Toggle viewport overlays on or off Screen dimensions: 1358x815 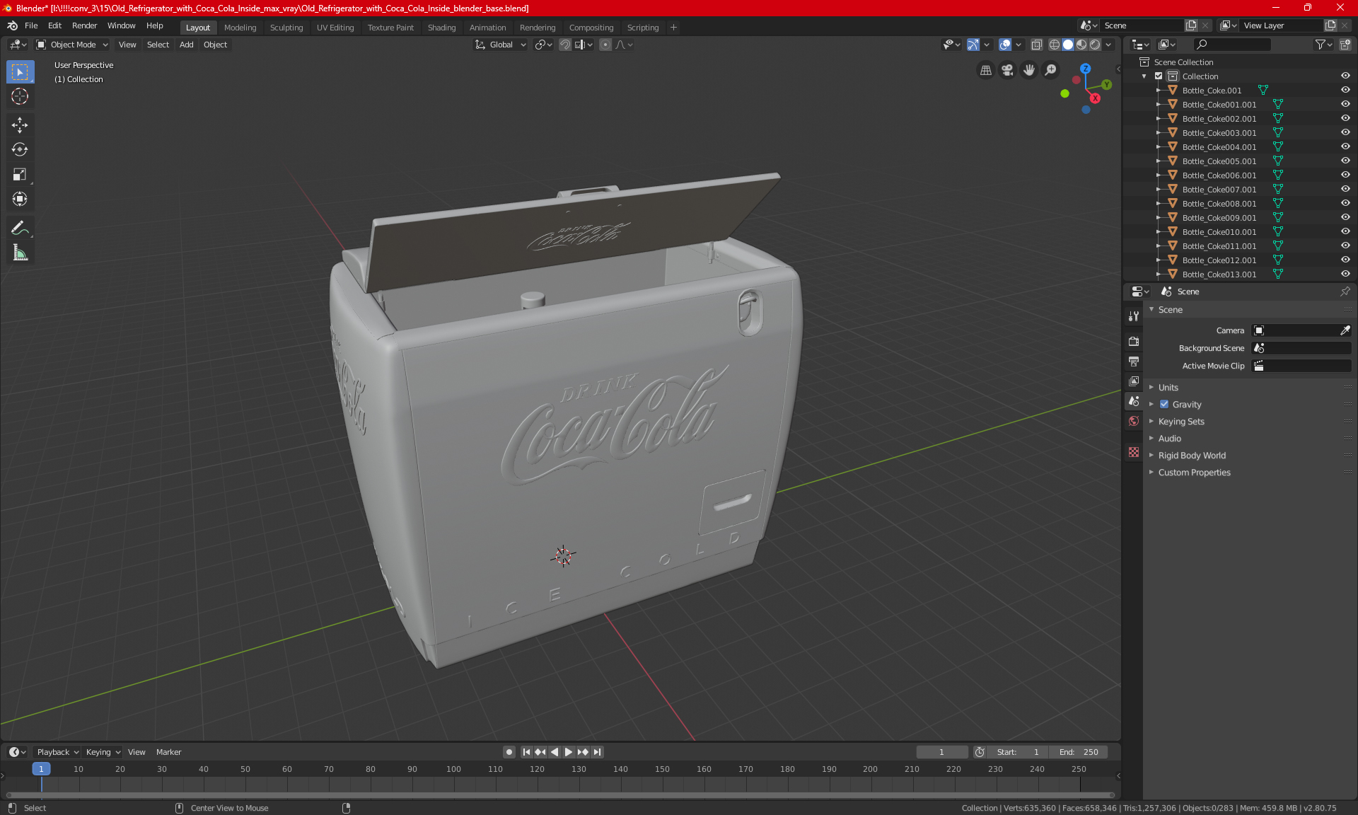coord(1004,45)
